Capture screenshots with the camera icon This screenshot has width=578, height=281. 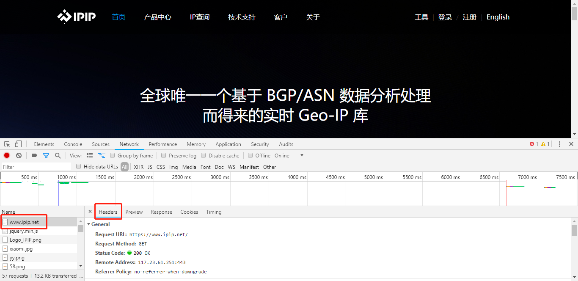point(34,155)
